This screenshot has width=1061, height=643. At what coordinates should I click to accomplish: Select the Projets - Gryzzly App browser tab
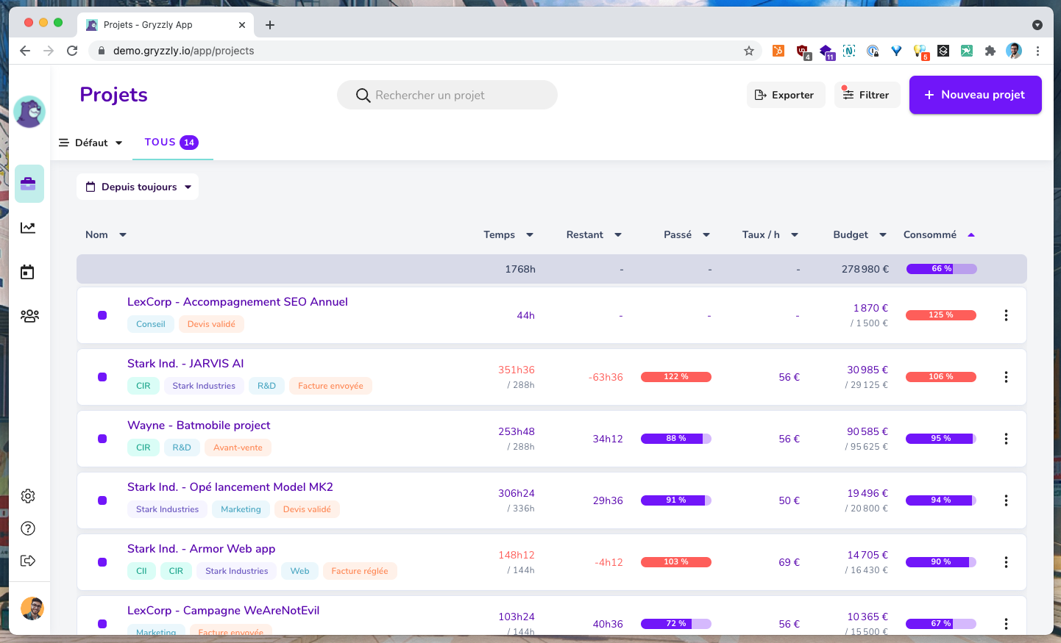(166, 25)
